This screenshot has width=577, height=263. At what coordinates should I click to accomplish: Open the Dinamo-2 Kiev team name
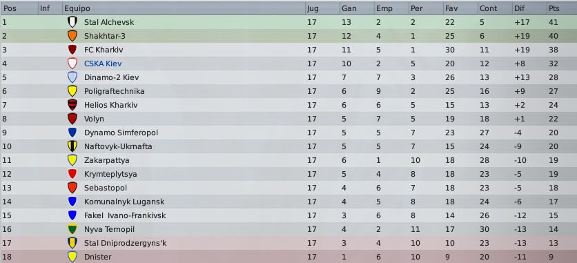(x=111, y=77)
